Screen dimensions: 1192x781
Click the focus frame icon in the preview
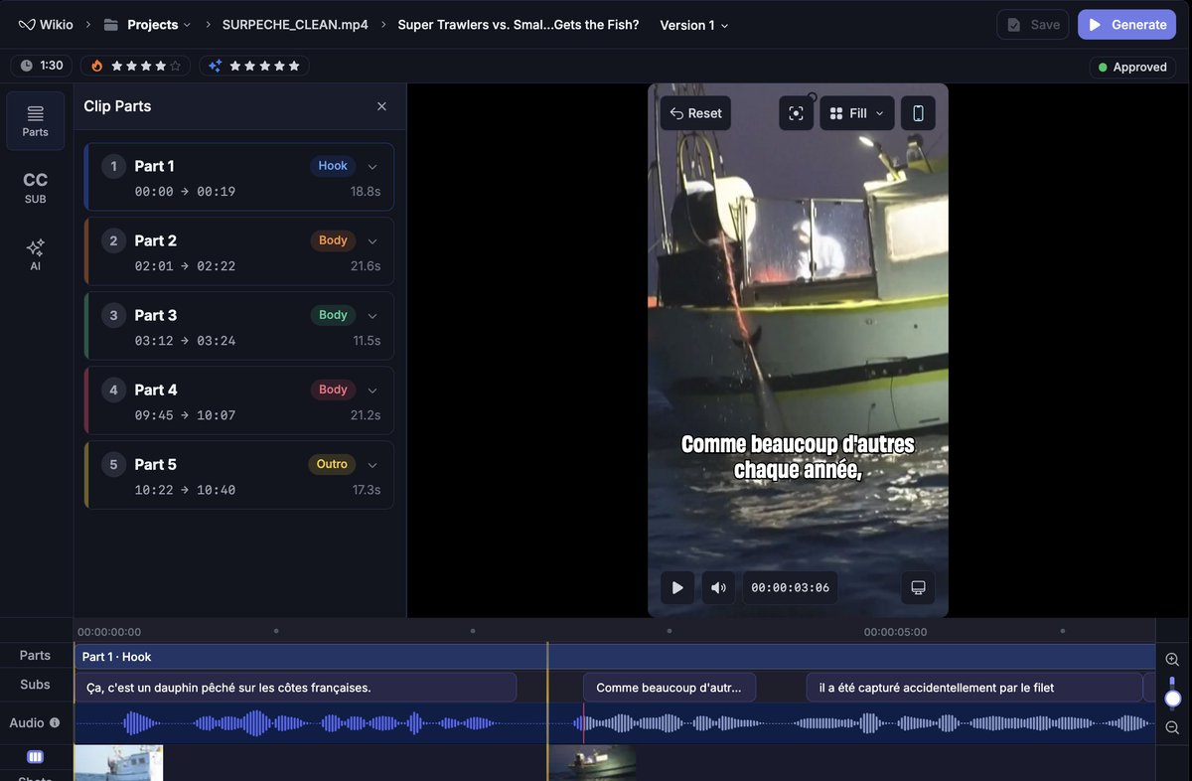click(796, 113)
